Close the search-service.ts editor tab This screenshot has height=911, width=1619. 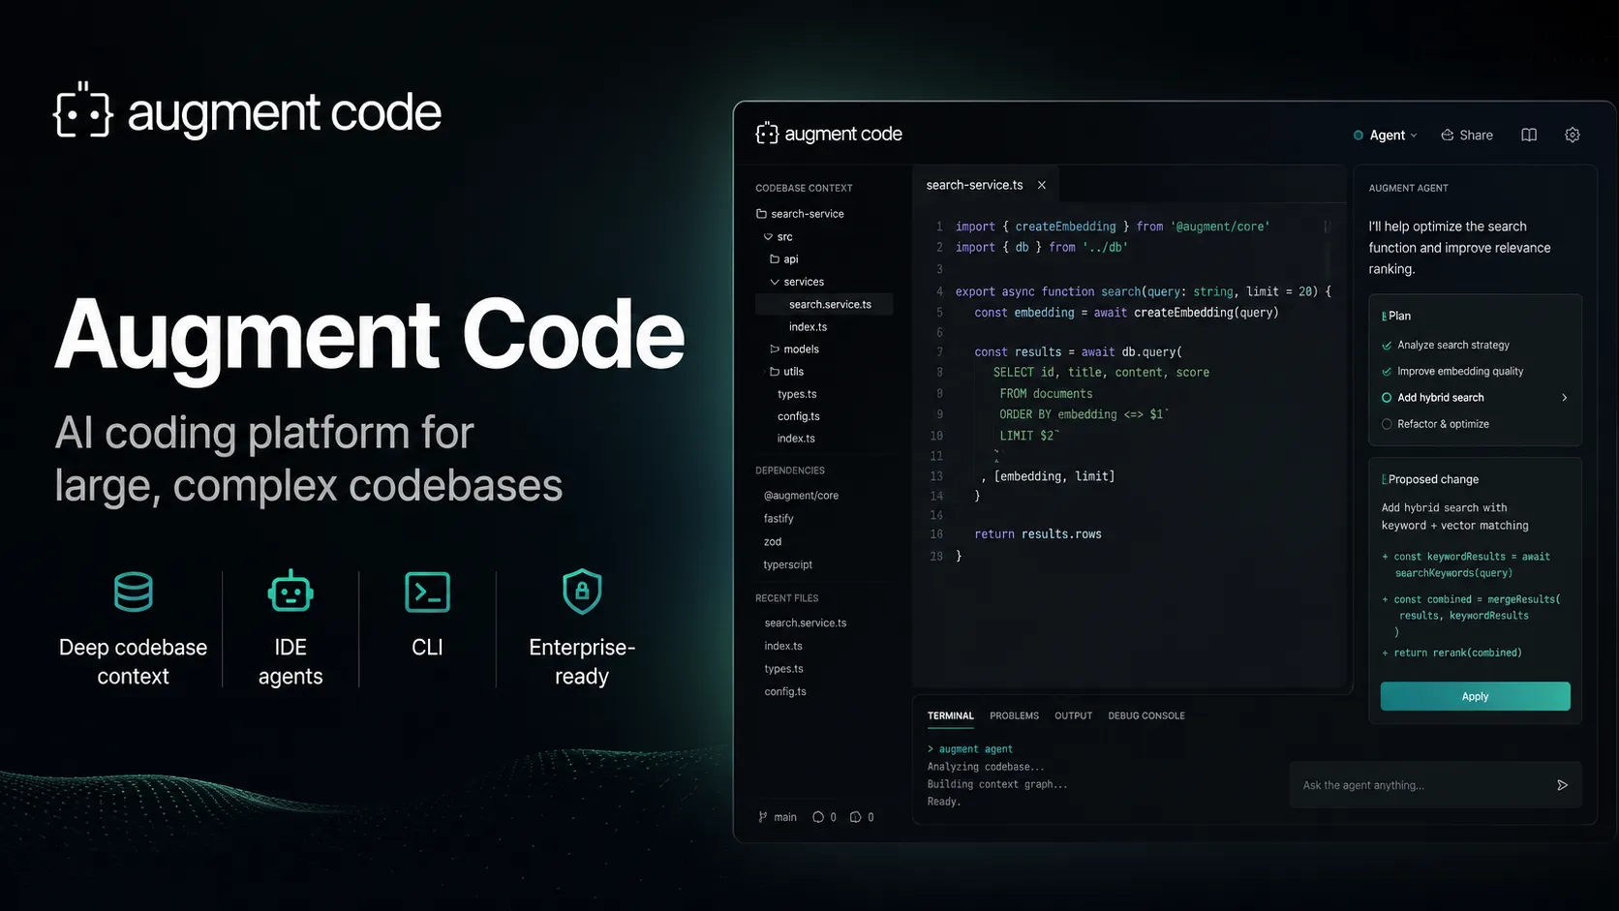point(1042,185)
